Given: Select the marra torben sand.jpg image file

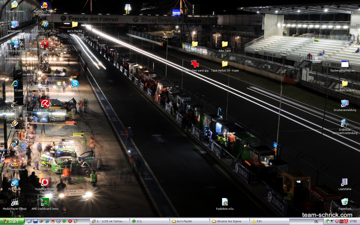Looking at the screenshot, I should pyautogui.click(x=195, y=66).
